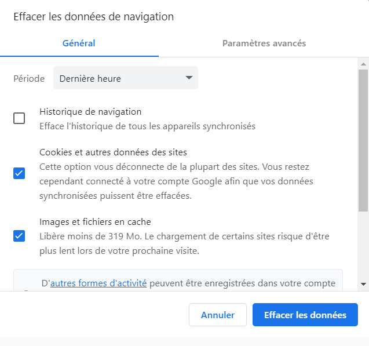The height and width of the screenshot is (346, 369).
Task: Click the vertical scrollbar thumb
Action: [x=363, y=140]
